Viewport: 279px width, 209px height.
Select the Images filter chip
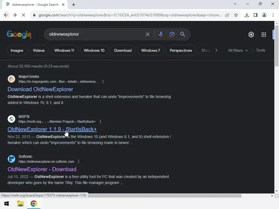(x=17, y=50)
